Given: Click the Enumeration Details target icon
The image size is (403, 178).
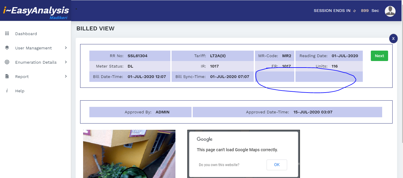Looking at the screenshot, I should (x=7, y=62).
